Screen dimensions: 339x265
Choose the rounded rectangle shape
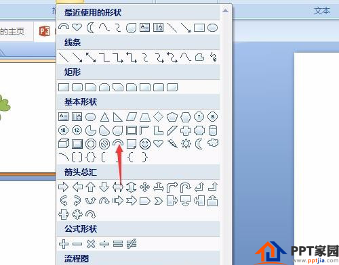click(77, 87)
